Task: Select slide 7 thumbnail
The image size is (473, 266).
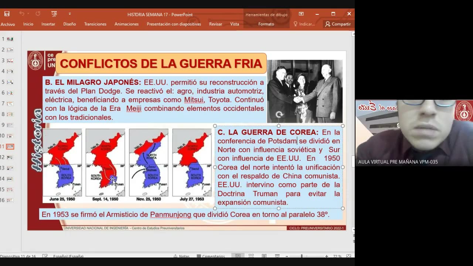Action: (x=10, y=103)
